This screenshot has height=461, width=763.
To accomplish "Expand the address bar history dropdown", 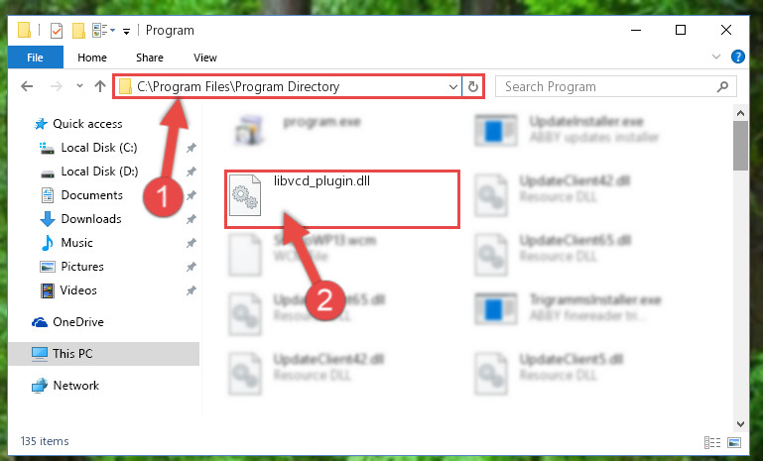I will pos(453,87).
